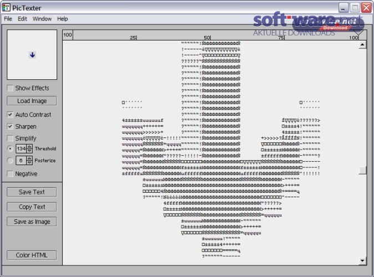Click the Color HTML button
Screen dimensions: 374x277
click(x=32, y=255)
